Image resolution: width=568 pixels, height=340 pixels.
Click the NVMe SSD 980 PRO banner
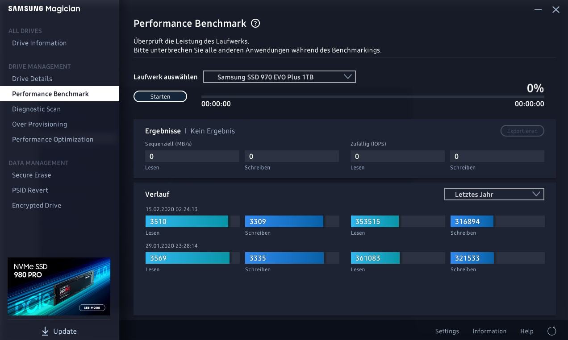coord(59,286)
